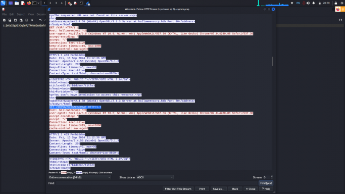This screenshot has width=345, height=194.
Task: Expand the terminal launcher dropdown arrow
Action: [x=38, y=3]
